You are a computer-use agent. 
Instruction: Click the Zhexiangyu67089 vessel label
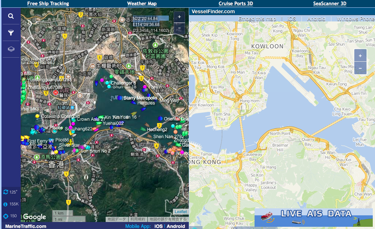point(45,88)
